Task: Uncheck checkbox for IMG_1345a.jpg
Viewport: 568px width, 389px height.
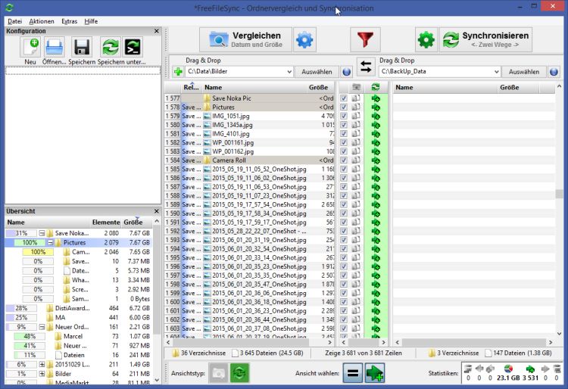Action: (344, 125)
